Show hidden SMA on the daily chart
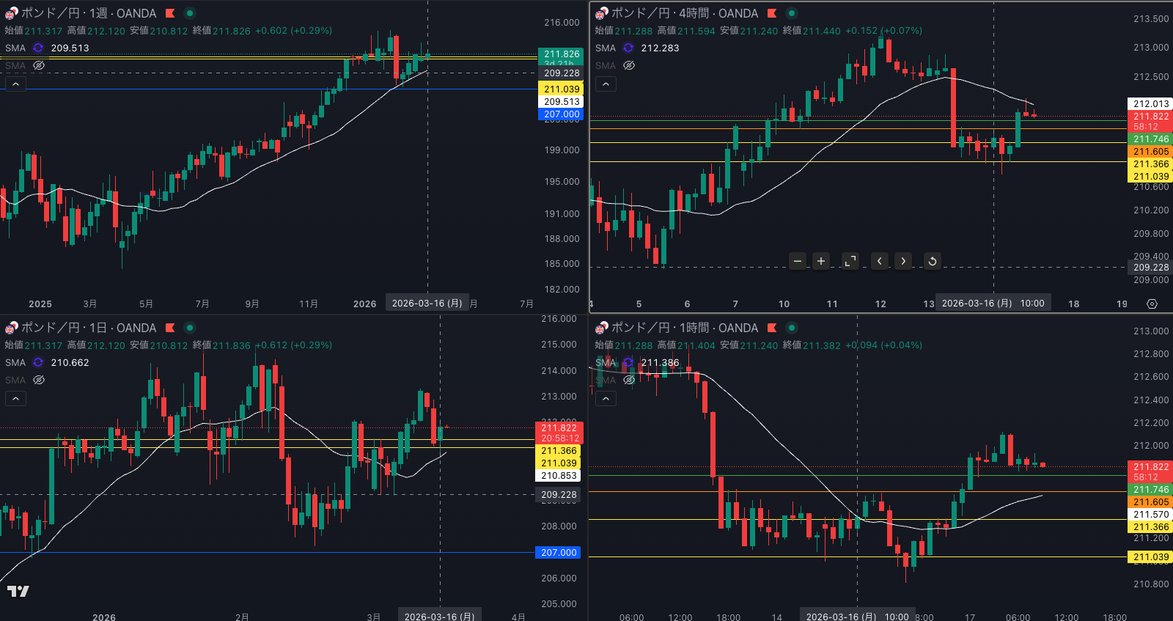This screenshot has width=1173, height=621. (39, 380)
